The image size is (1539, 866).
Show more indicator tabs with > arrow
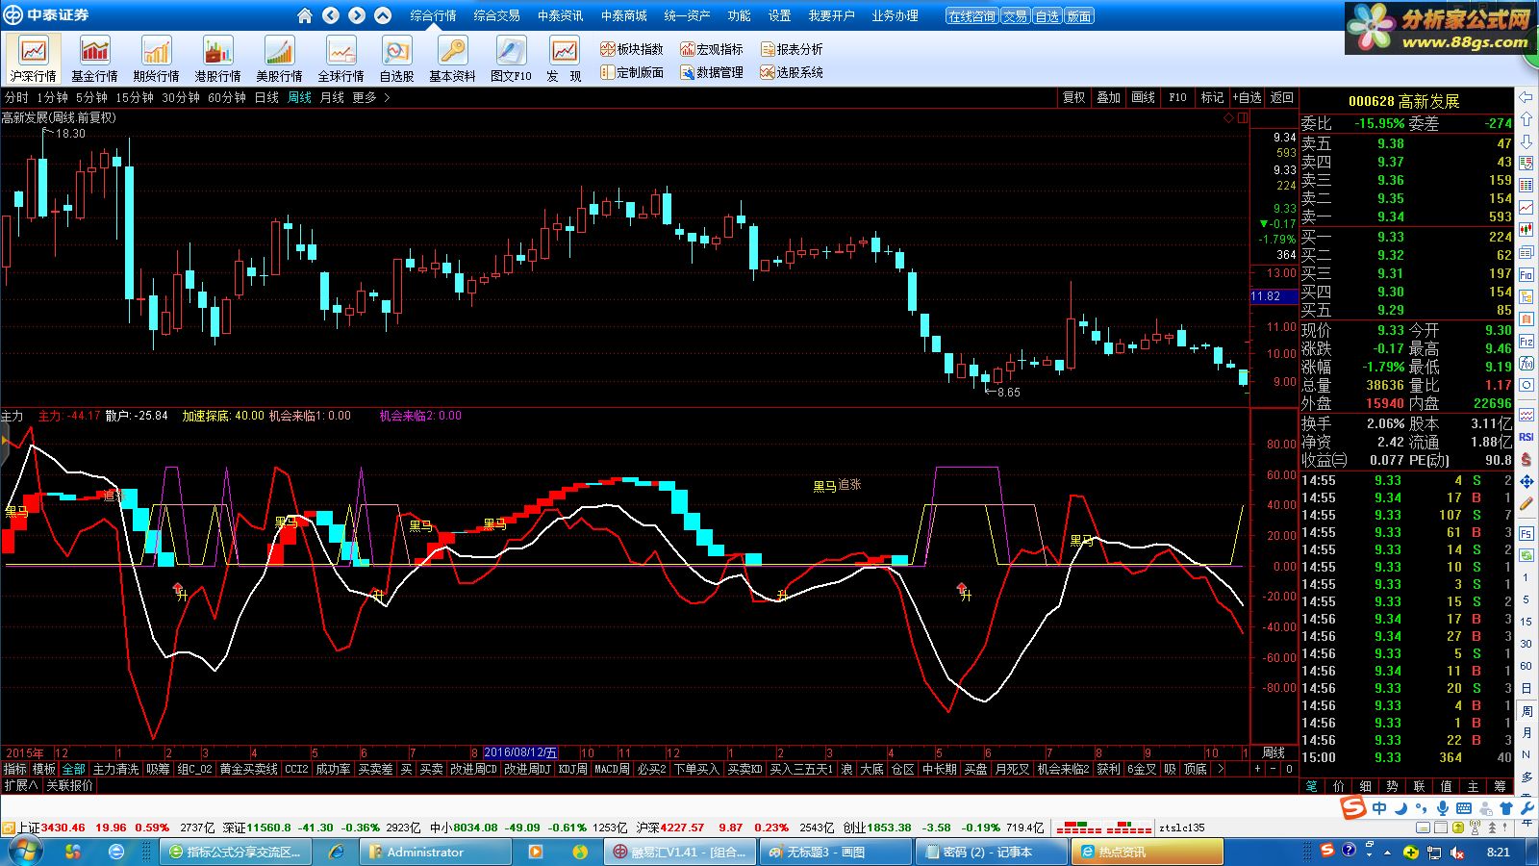1221,769
